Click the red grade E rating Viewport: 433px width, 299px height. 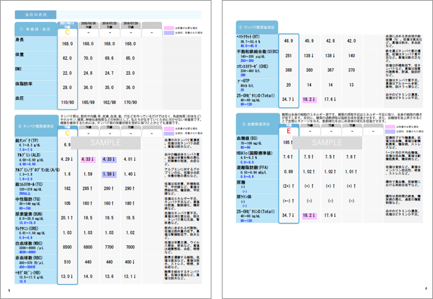pos(288,131)
